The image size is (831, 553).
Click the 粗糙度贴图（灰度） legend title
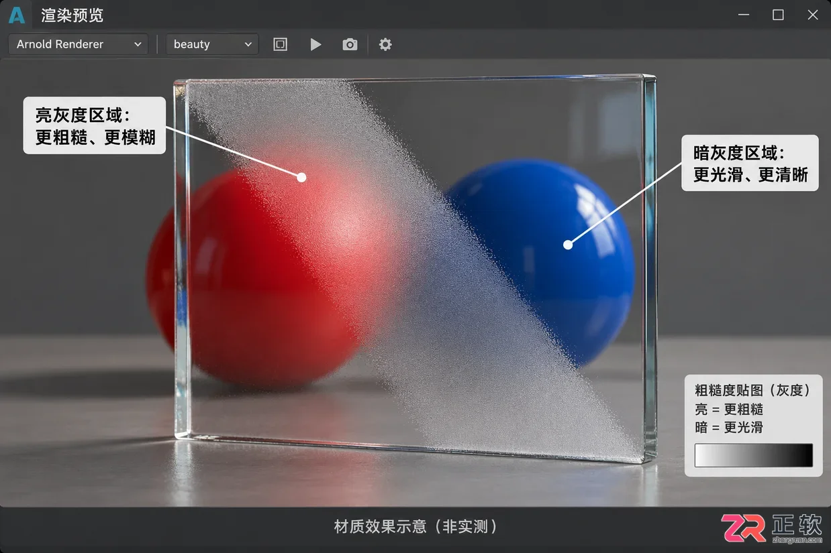752,390
